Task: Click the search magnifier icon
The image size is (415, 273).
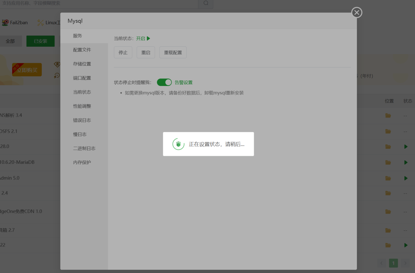Action: tap(206, 3)
